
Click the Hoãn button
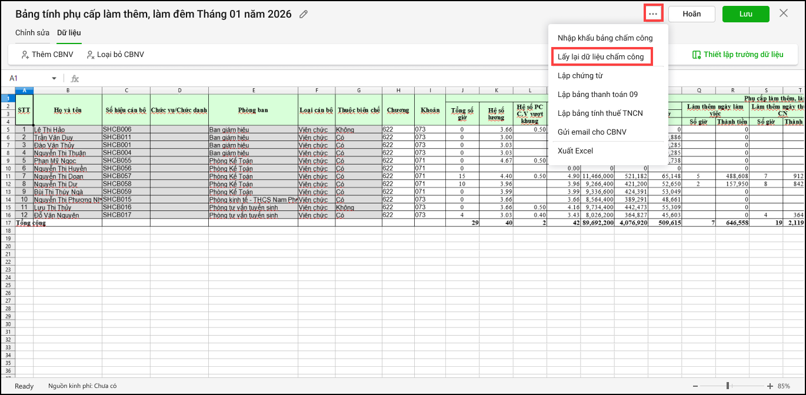point(691,14)
